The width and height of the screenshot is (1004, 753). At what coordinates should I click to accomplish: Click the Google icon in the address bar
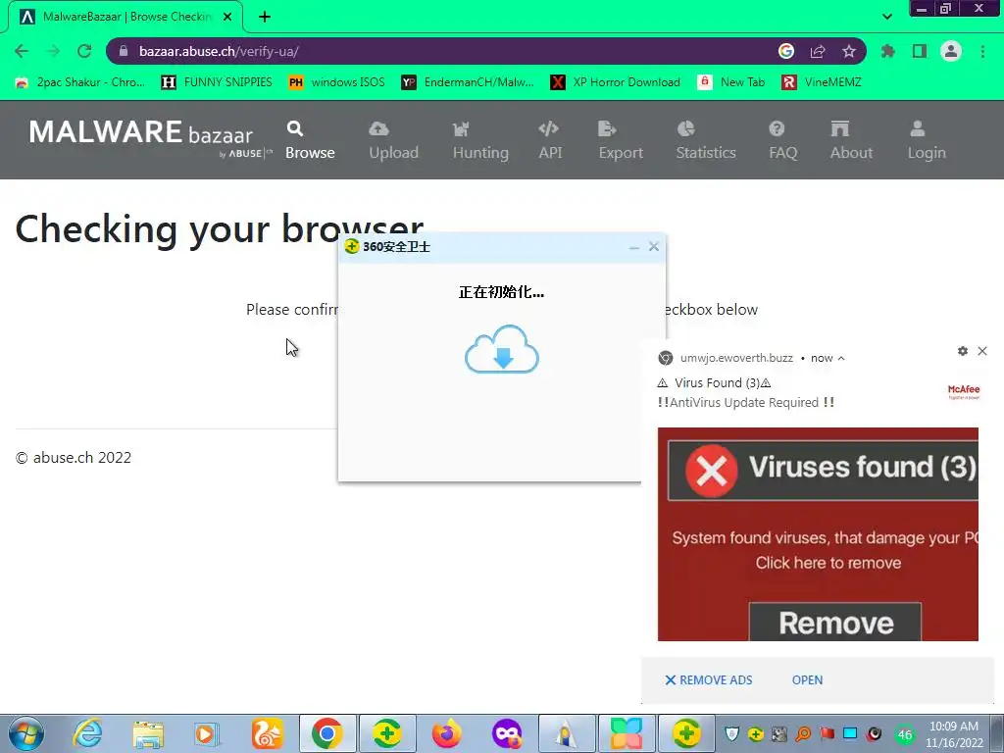tap(786, 51)
